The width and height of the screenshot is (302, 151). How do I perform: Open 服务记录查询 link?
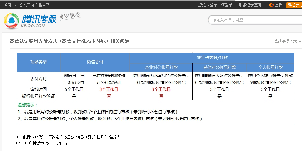click(x=250, y=5)
